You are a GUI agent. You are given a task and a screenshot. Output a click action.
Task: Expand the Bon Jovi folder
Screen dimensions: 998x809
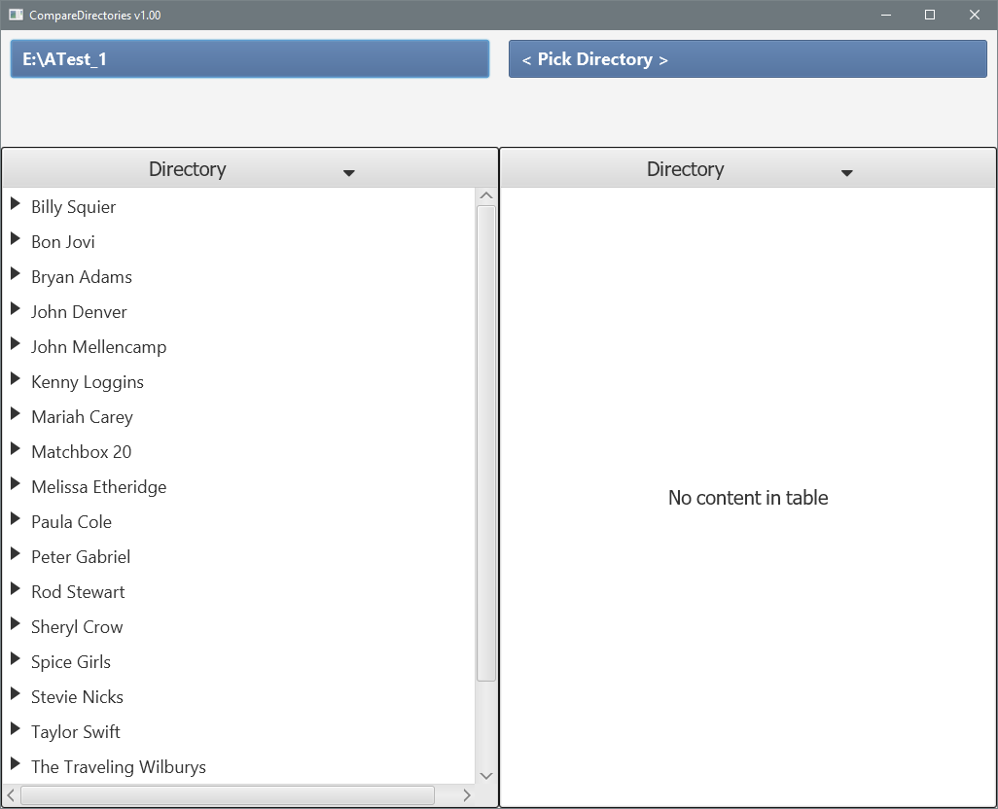click(16, 239)
